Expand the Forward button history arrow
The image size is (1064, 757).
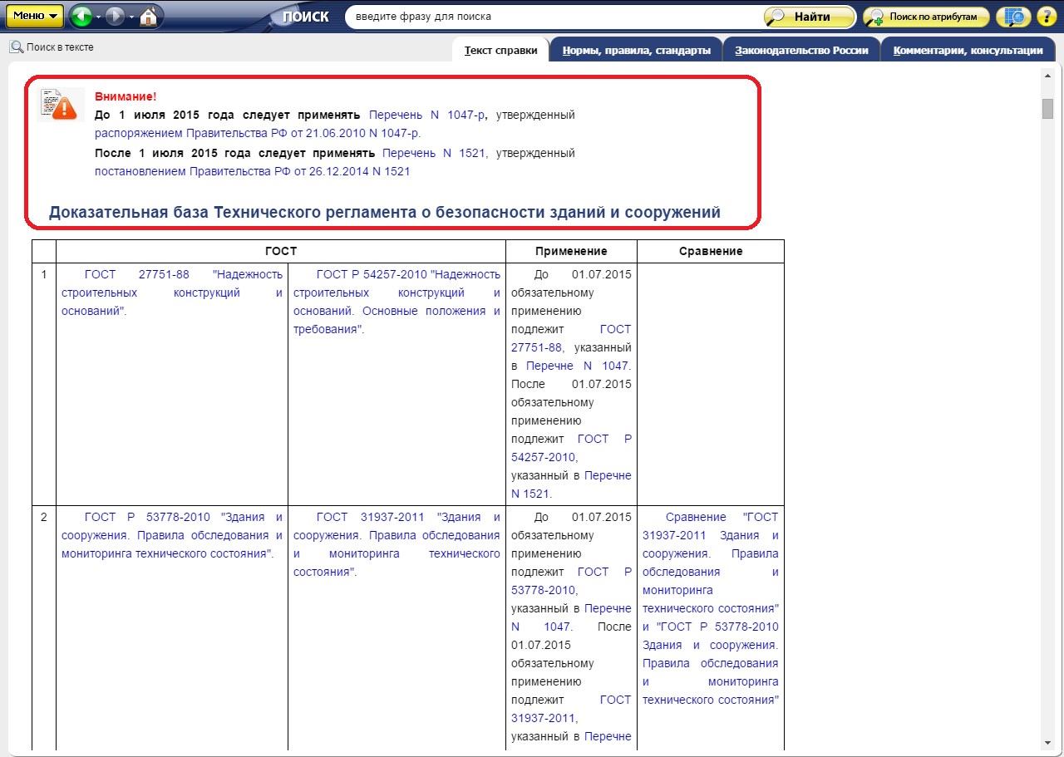coord(131,17)
